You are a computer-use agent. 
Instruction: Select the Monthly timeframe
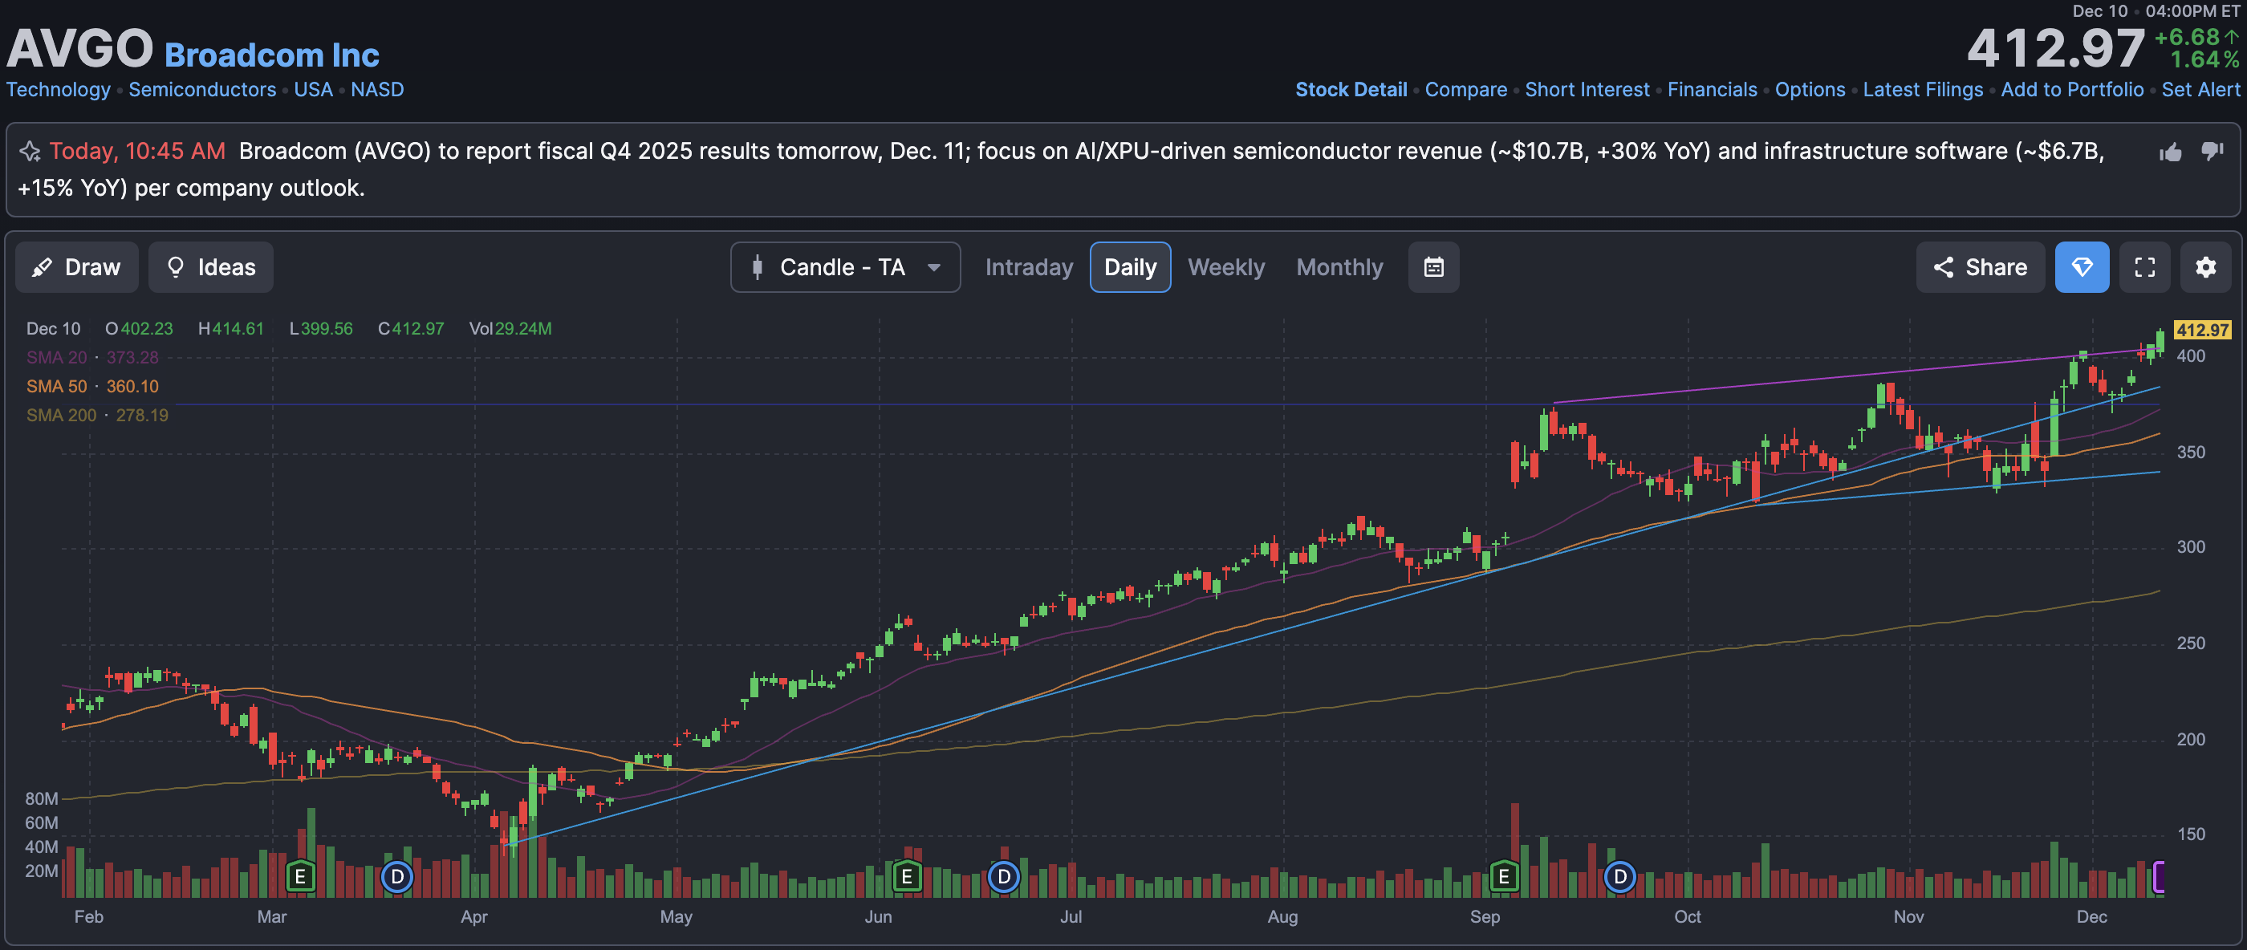[1339, 267]
